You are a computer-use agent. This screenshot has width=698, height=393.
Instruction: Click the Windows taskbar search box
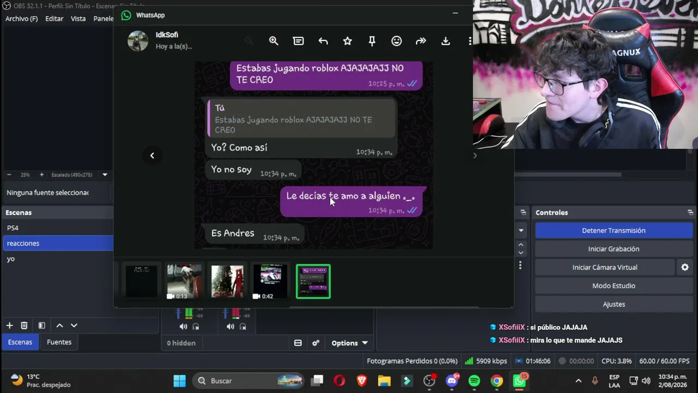pyautogui.click(x=248, y=380)
